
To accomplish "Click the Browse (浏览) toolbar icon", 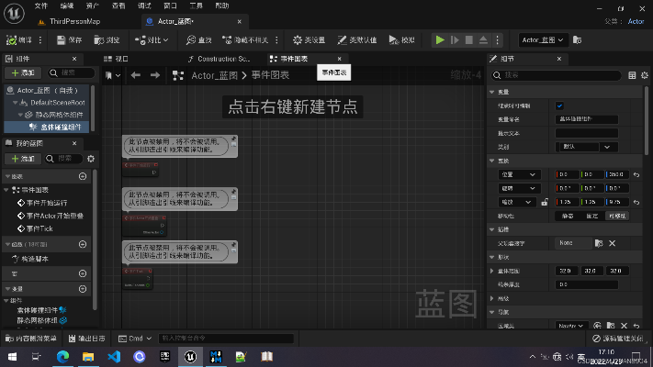I will 107,40.
